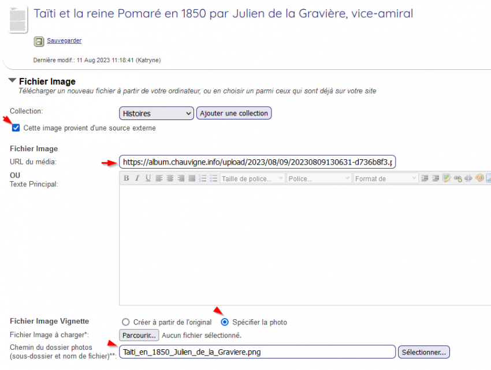Toggle underline formatting in text editor
This screenshot has height=370, width=491.
[148, 179]
